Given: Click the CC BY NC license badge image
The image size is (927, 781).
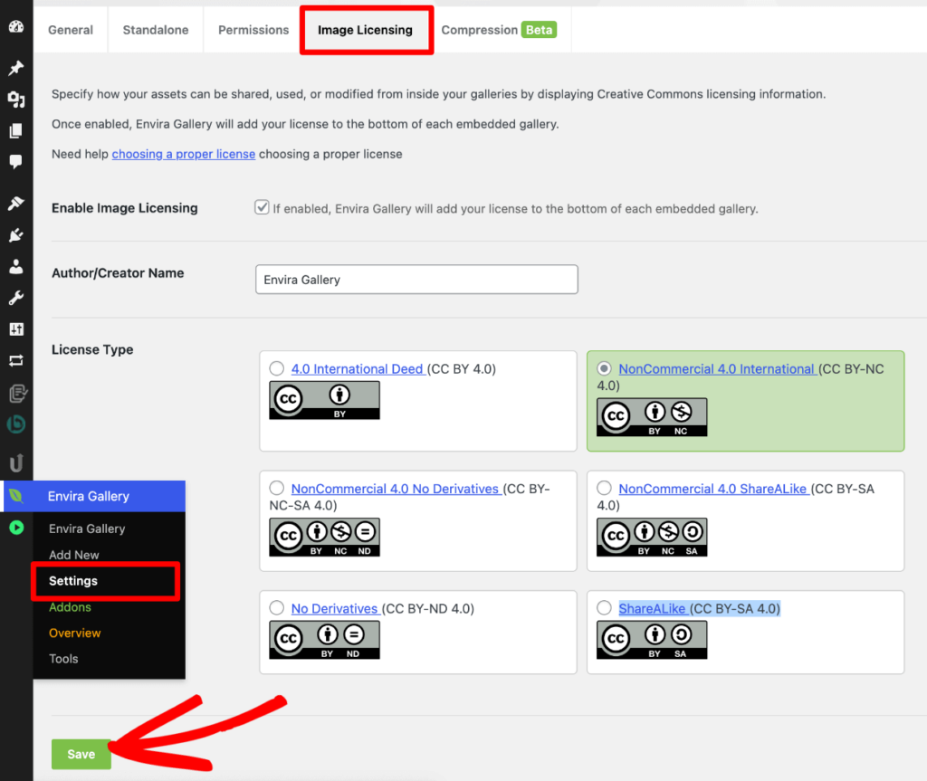Looking at the screenshot, I should coord(652,417).
